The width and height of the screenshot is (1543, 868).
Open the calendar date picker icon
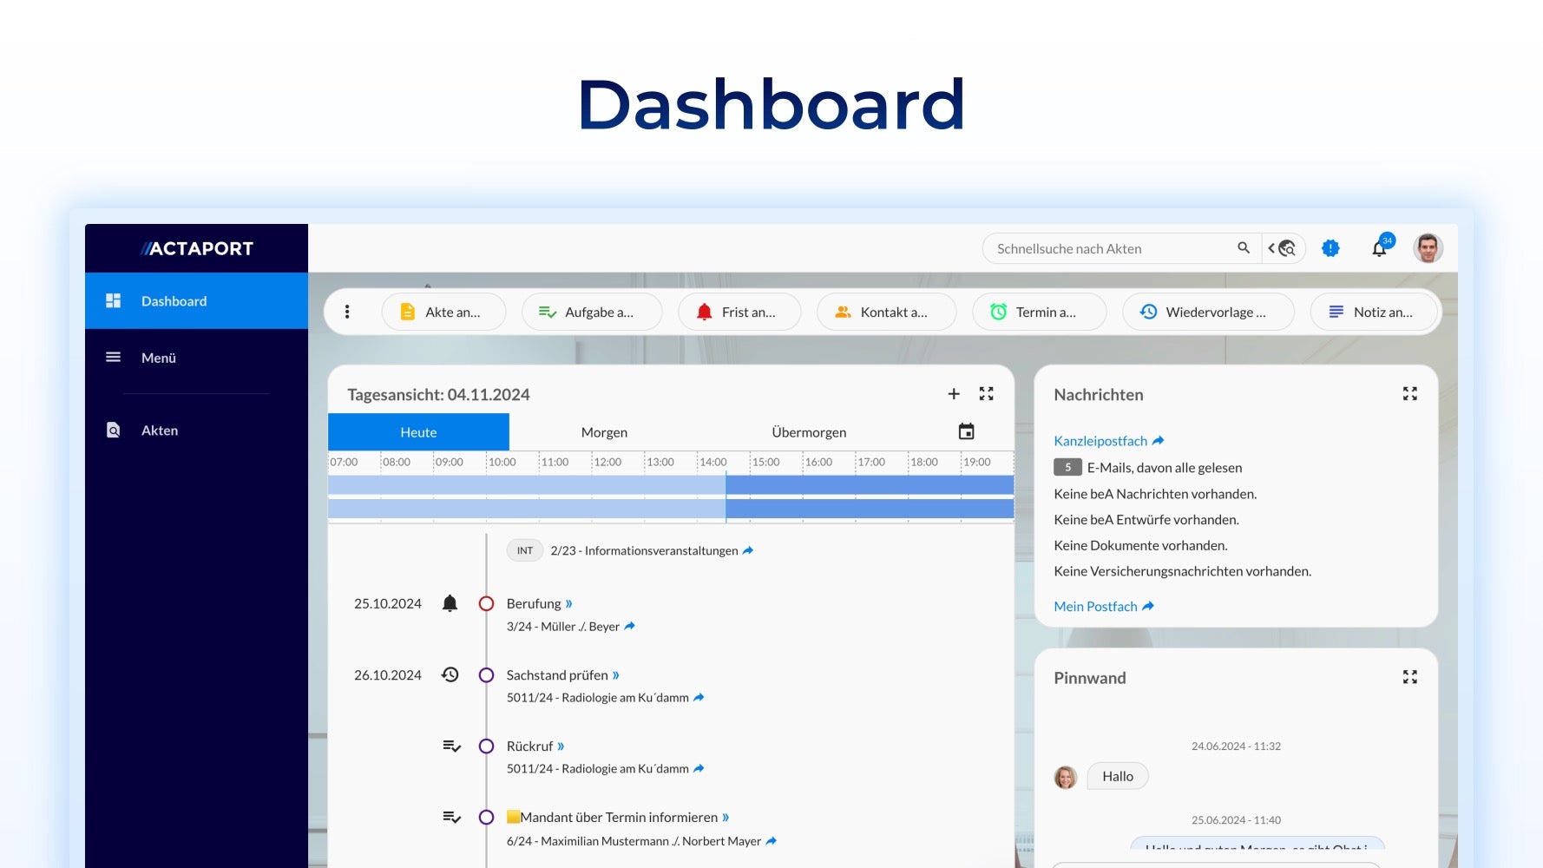click(x=966, y=431)
